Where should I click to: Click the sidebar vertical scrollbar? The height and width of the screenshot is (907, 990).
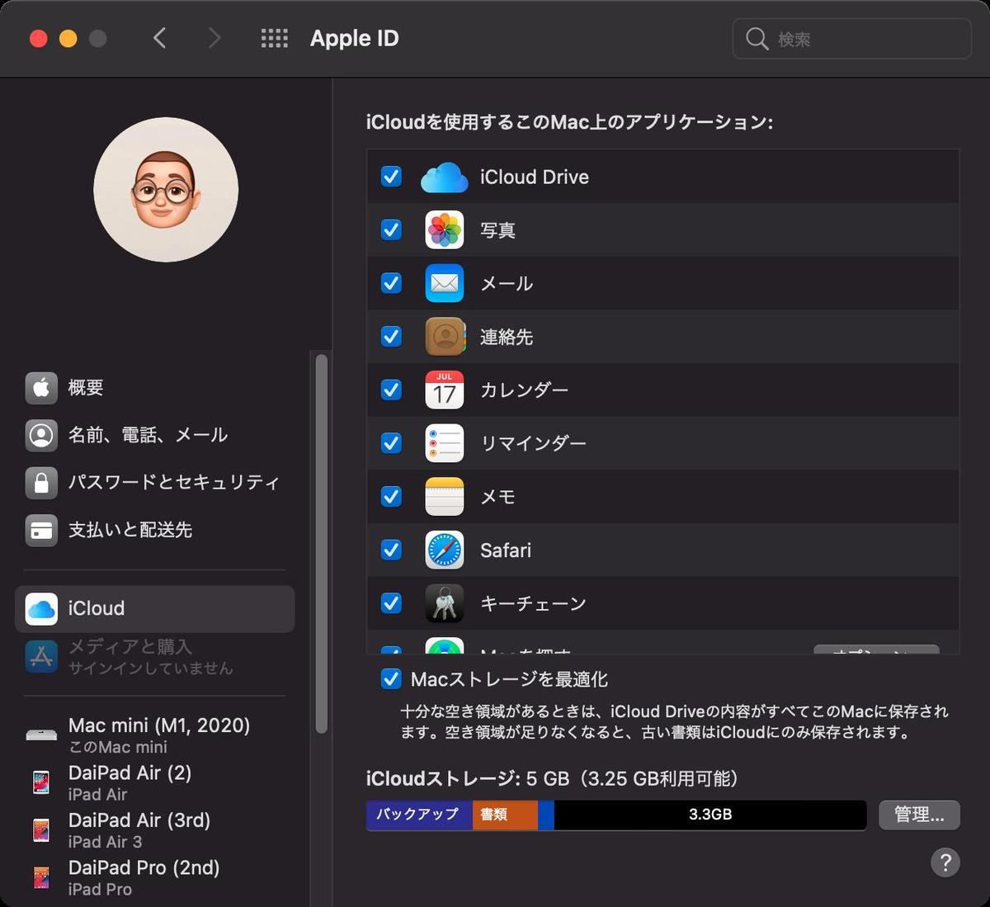coord(321,543)
